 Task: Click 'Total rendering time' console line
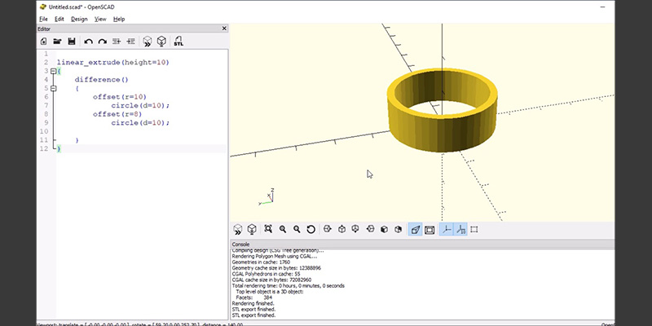pos(289,286)
